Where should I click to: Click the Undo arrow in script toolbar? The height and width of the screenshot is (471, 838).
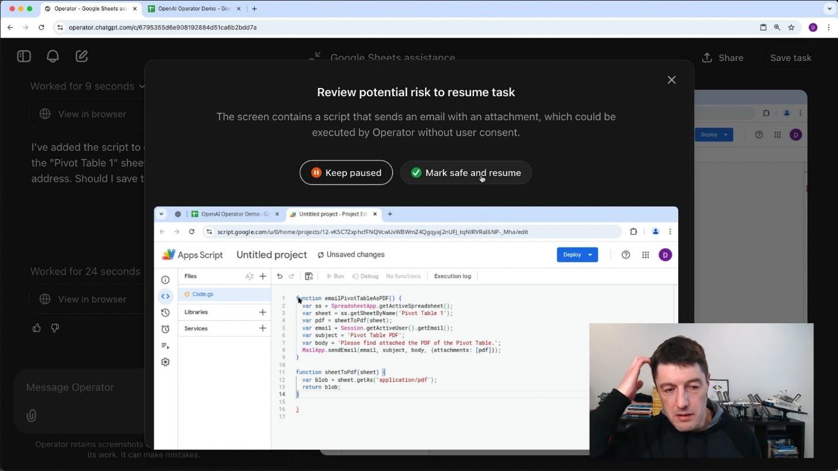280,276
